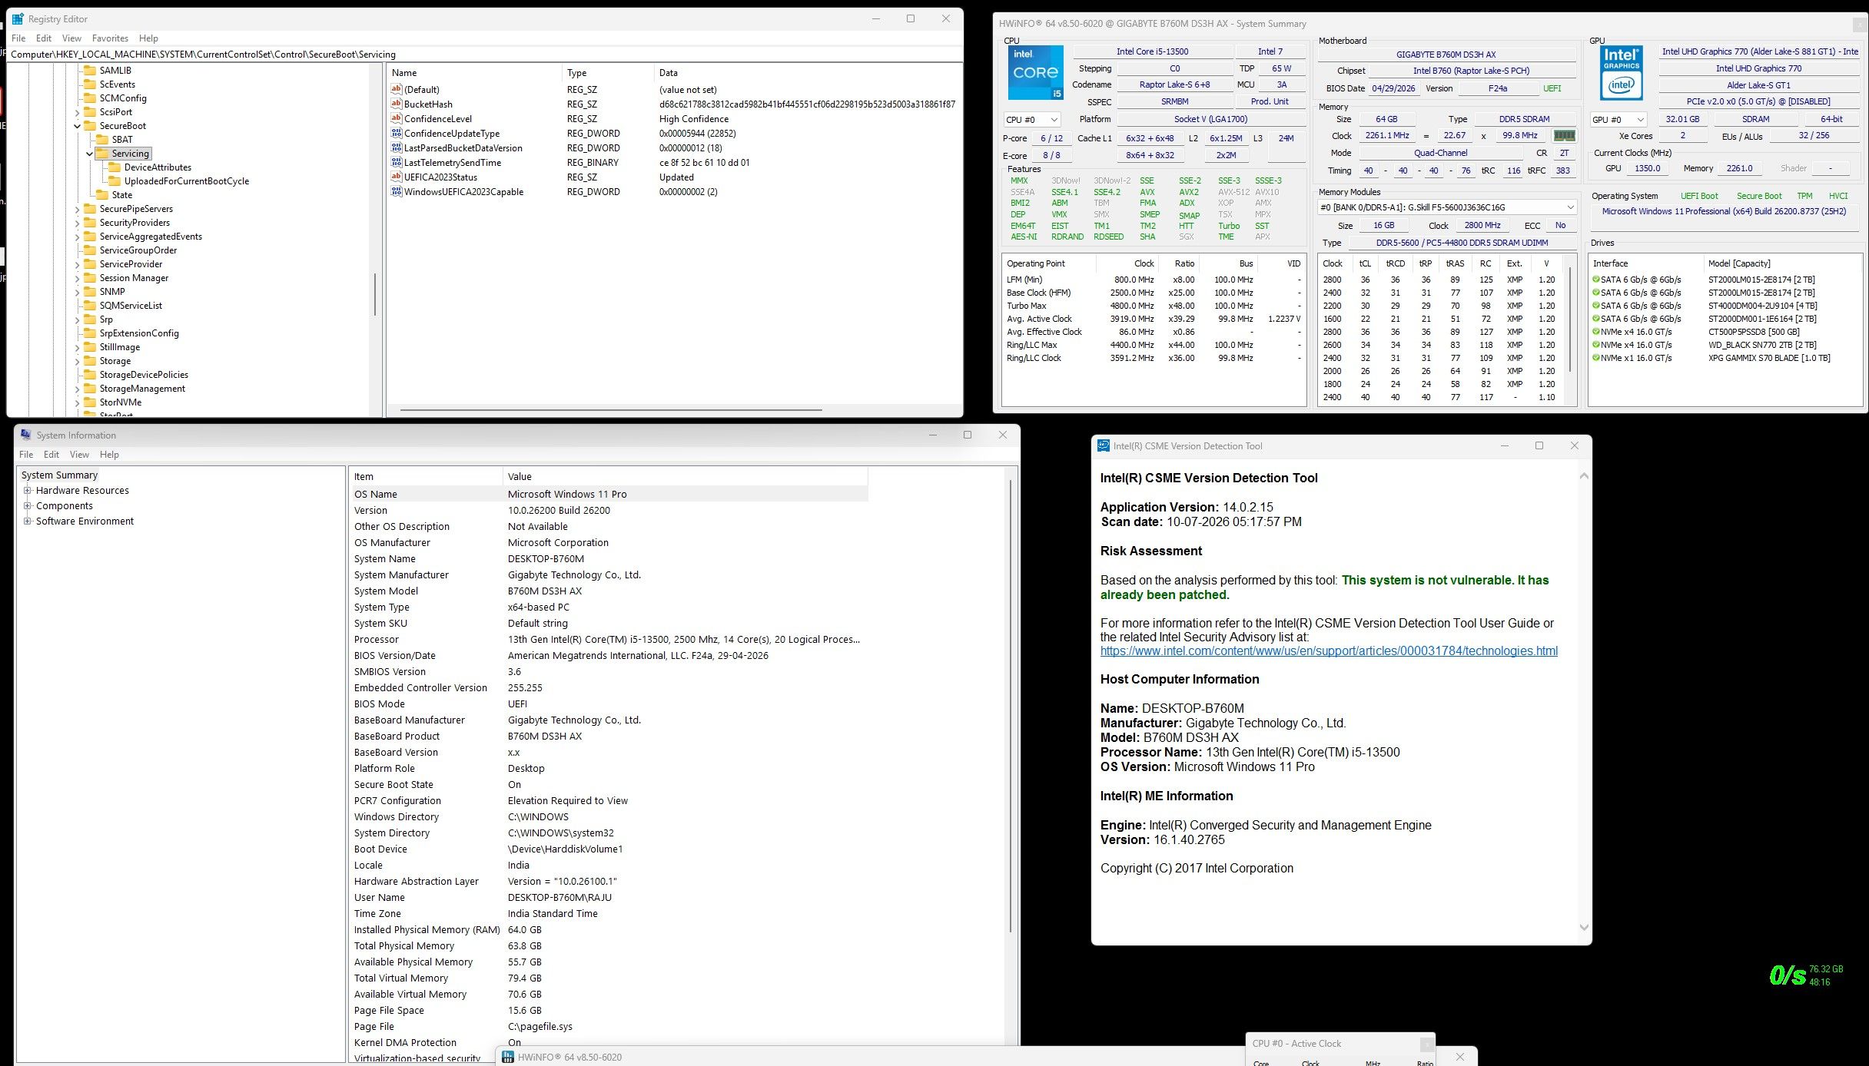Expand the Components node in System Information
This screenshot has height=1066, width=1869.
pos(28,506)
